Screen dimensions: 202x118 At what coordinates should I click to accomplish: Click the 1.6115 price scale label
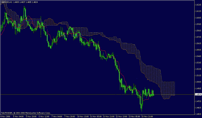[198, 11]
